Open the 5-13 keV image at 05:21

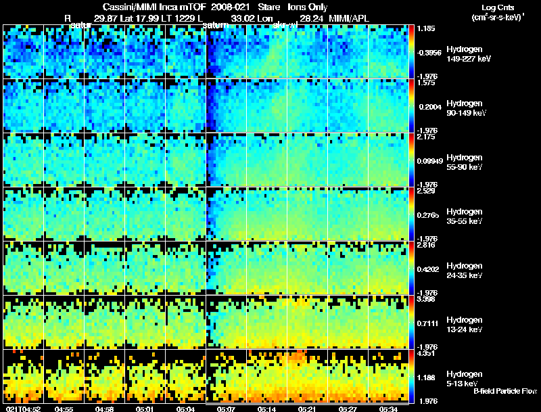click(x=308, y=376)
